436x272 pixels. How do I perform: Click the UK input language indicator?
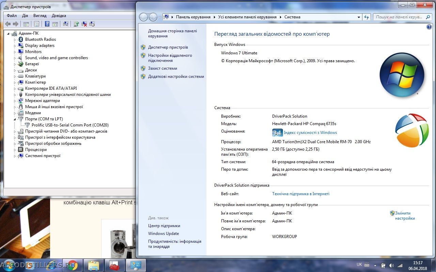tap(359, 265)
